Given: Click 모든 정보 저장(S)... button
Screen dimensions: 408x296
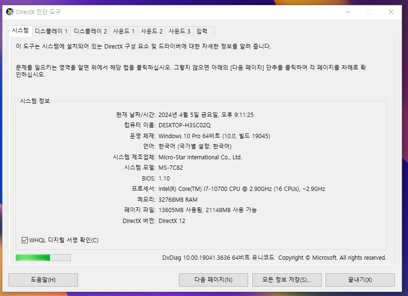Looking at the screenshot, I should click(x=287, y=280).
